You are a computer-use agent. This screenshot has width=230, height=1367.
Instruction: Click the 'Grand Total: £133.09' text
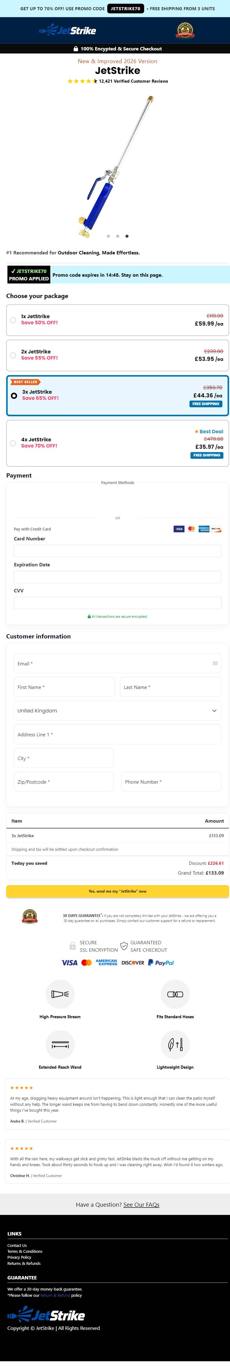point(201,872)
